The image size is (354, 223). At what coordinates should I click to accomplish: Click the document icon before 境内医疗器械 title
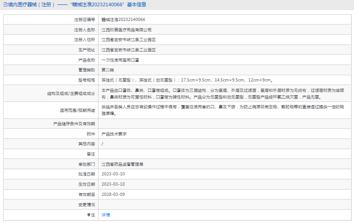[5, 4]
